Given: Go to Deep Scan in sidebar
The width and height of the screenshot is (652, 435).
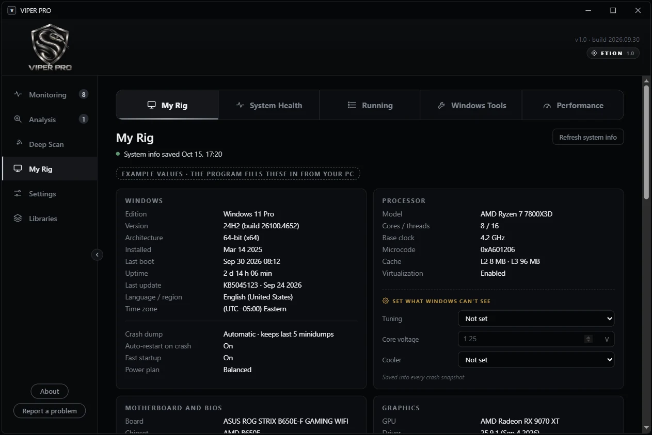Looking at the screenshot, I should (50, 144).
